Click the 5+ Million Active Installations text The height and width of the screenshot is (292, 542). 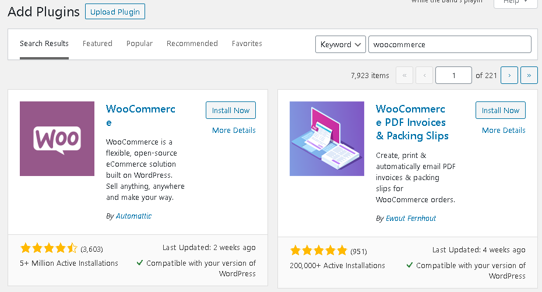69,263
